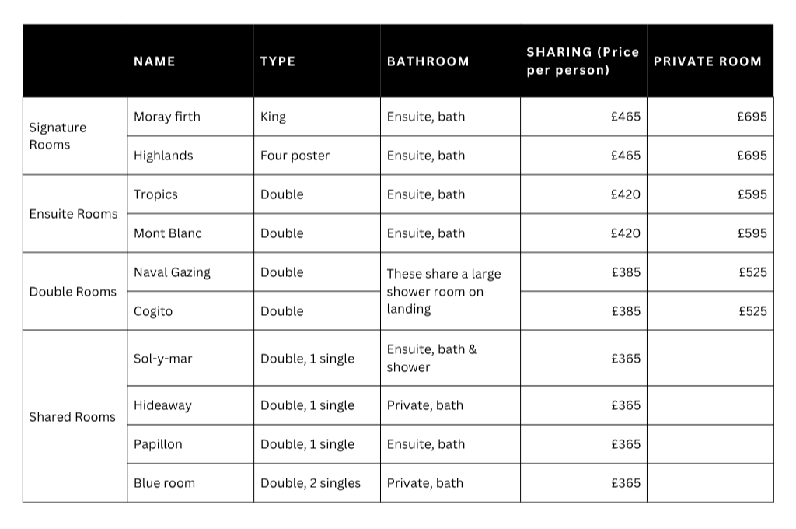Click the Mont Blanc room name
Image resolution: width=796 pixels, height=529 pixels.
[168, 233]
